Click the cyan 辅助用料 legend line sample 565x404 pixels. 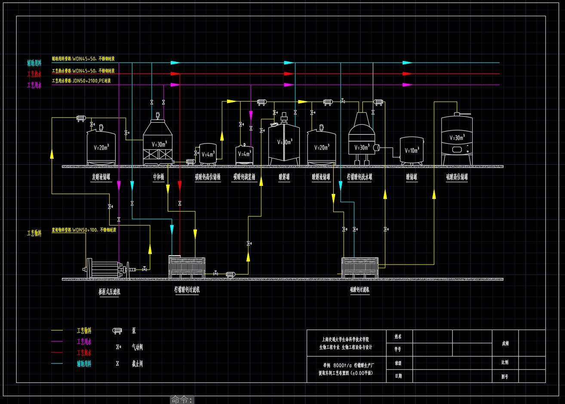click(57, 364)
